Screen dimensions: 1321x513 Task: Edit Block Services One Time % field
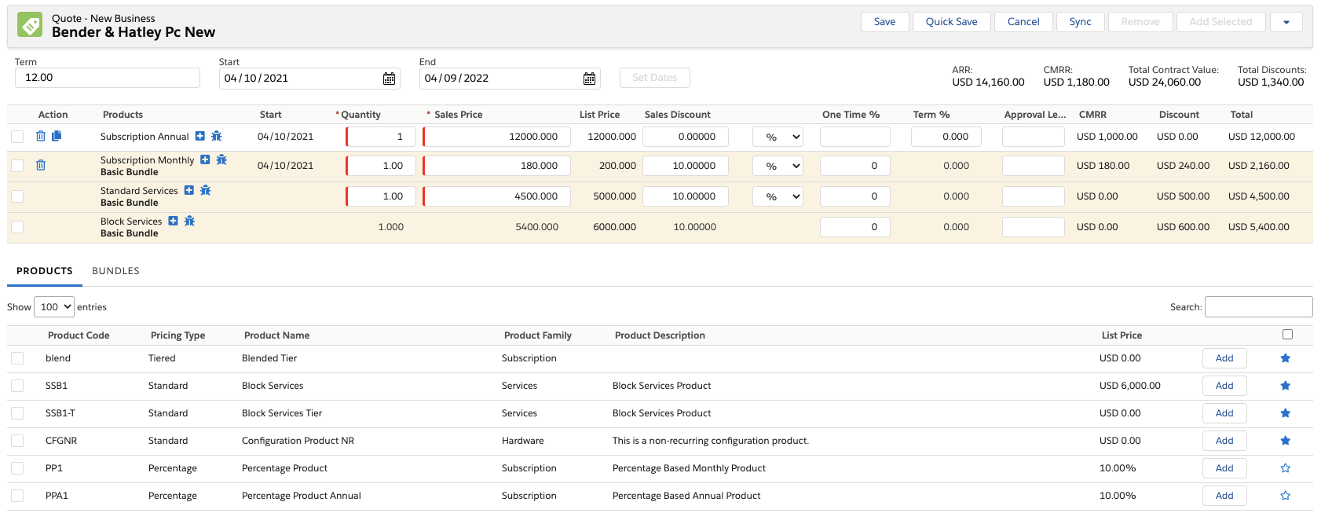855,227
